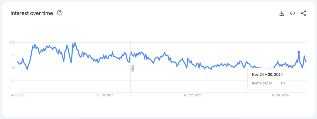Select the "Jul 18, 2021" axis date
The width and height of the screenshot is (317, 119).
point(105,95)
